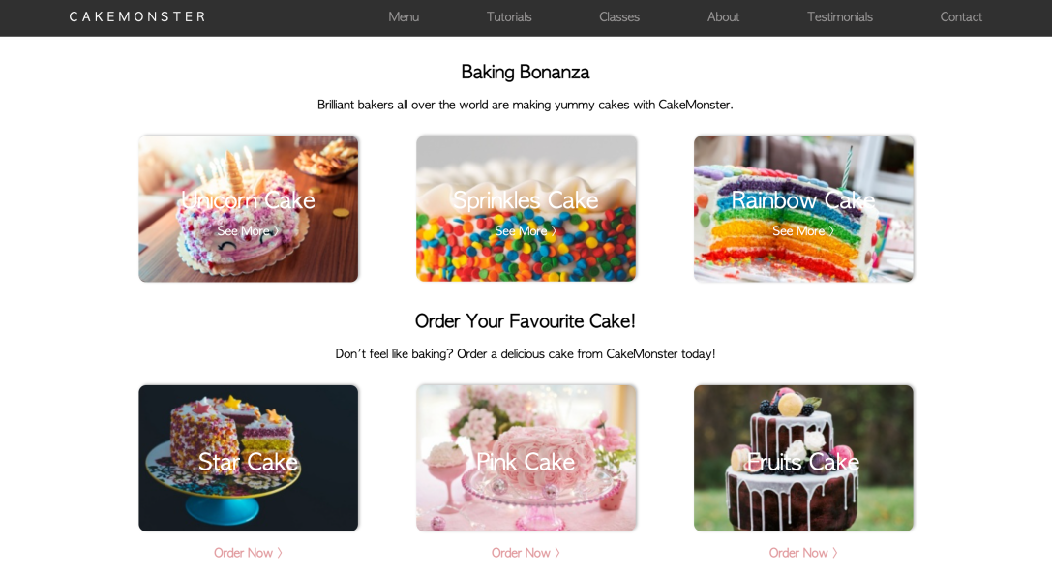Select the Fruits Cake thumbnail
This screenshot has height=576, width=1052.
coord(804,458)
